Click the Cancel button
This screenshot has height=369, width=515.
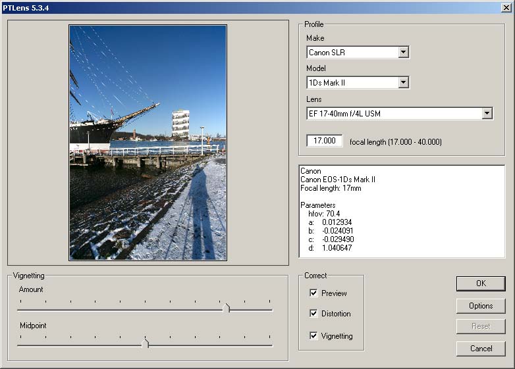pyautogui.click(x=481, y=349)
